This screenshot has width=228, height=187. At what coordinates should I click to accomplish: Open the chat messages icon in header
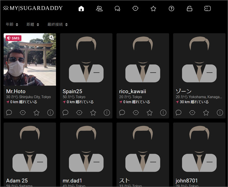point(117,9)
